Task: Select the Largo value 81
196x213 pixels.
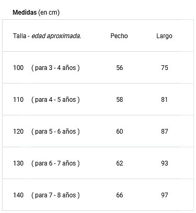Action: coord(164,100)
